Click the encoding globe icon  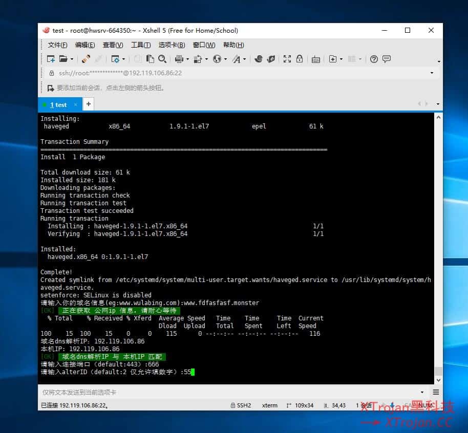(x=217, y=59)
